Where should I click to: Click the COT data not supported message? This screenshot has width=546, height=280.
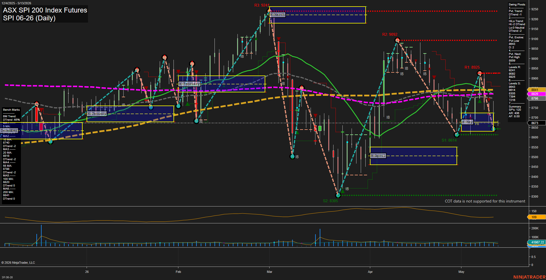pos(485,201)
